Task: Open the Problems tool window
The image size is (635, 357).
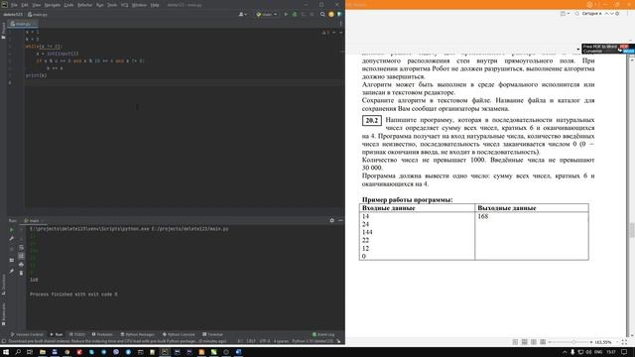Action: tap(102, 334)
